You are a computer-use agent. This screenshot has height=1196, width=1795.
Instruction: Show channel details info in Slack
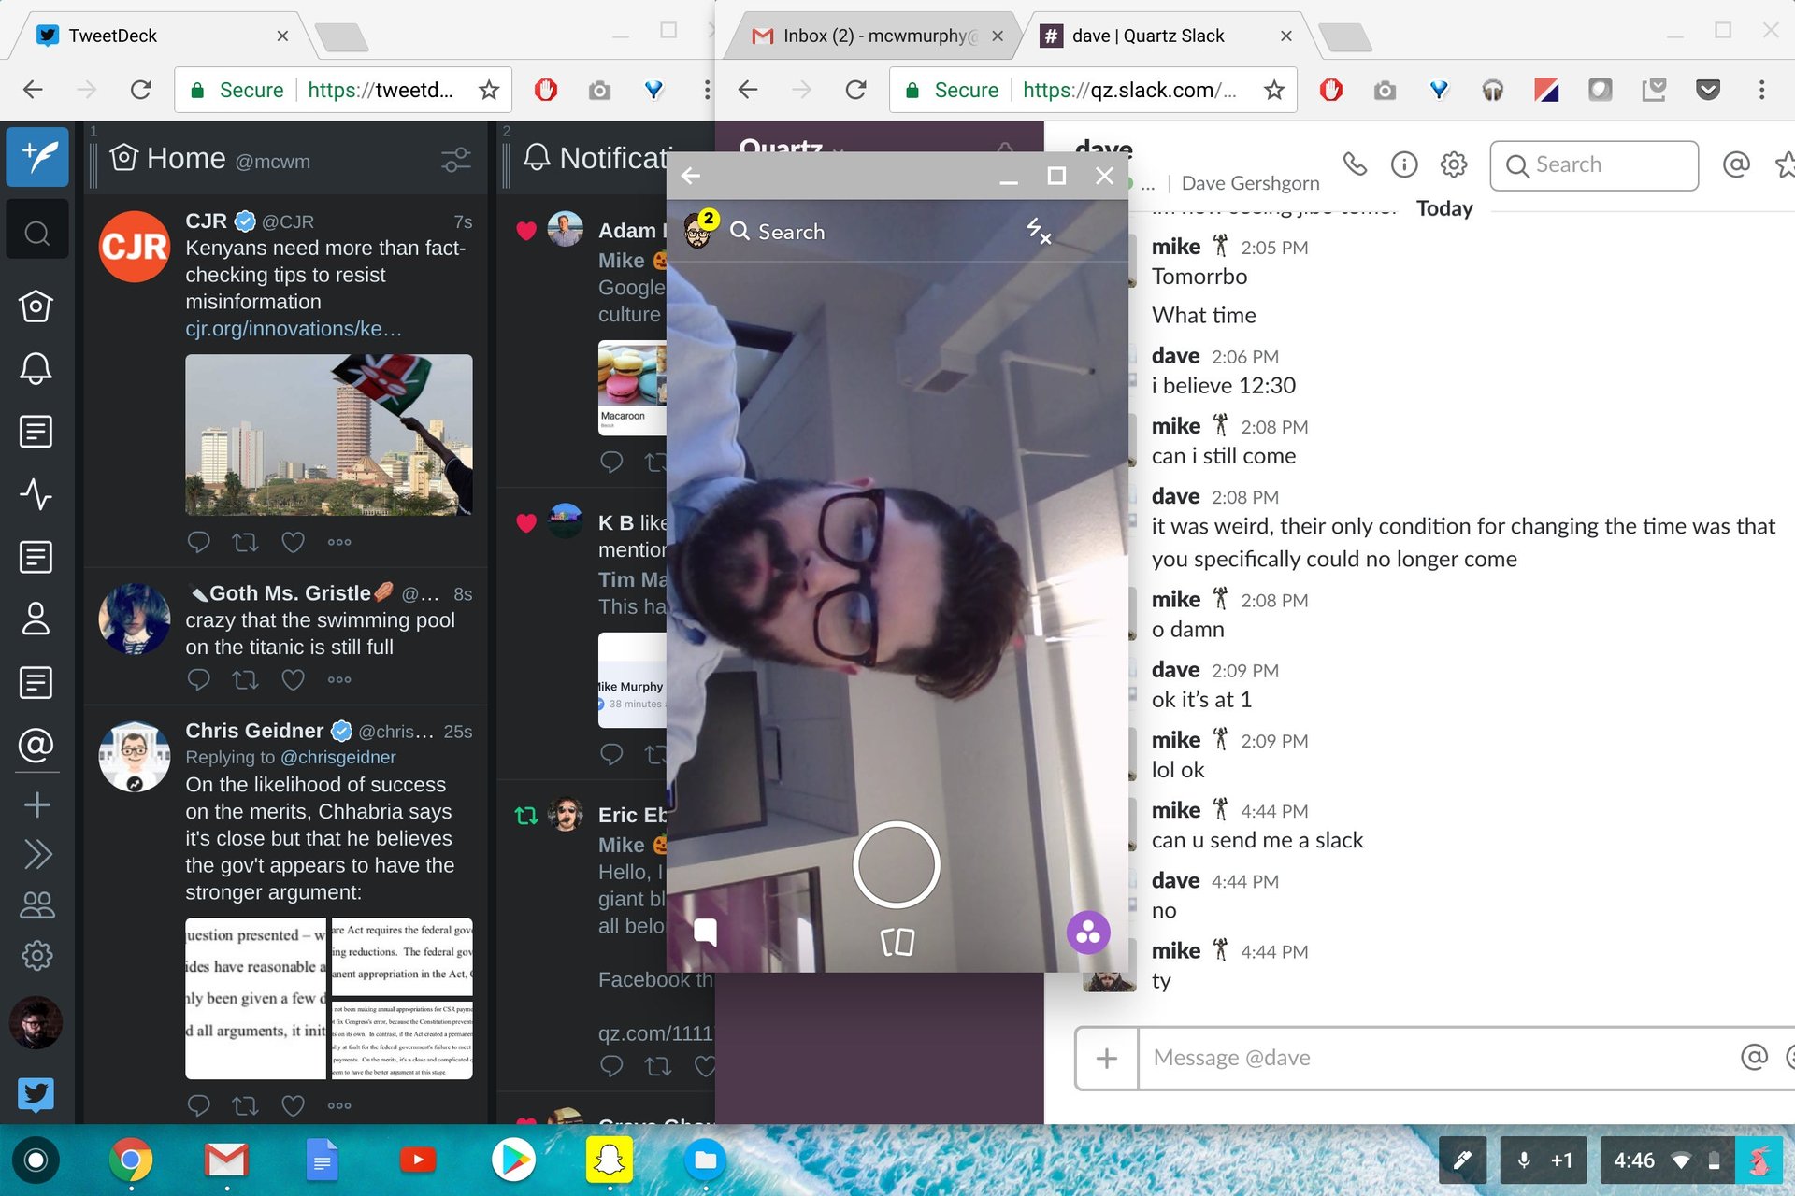tap(1404, 164)
